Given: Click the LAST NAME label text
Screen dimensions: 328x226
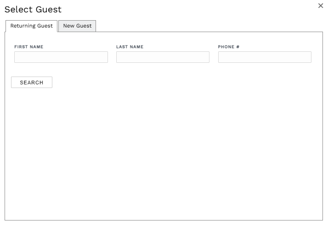Looking at the screenshot, I should (x=130, y=47).
